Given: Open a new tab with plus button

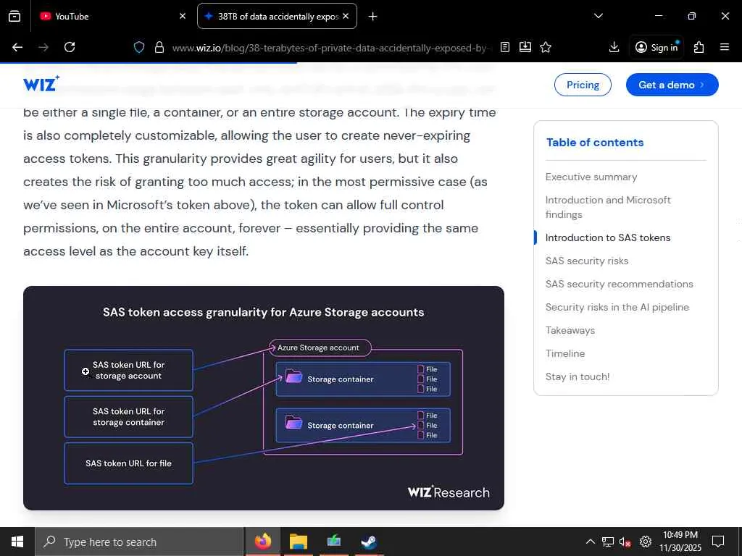Looking at the screenshot, I should coord(372,17).
